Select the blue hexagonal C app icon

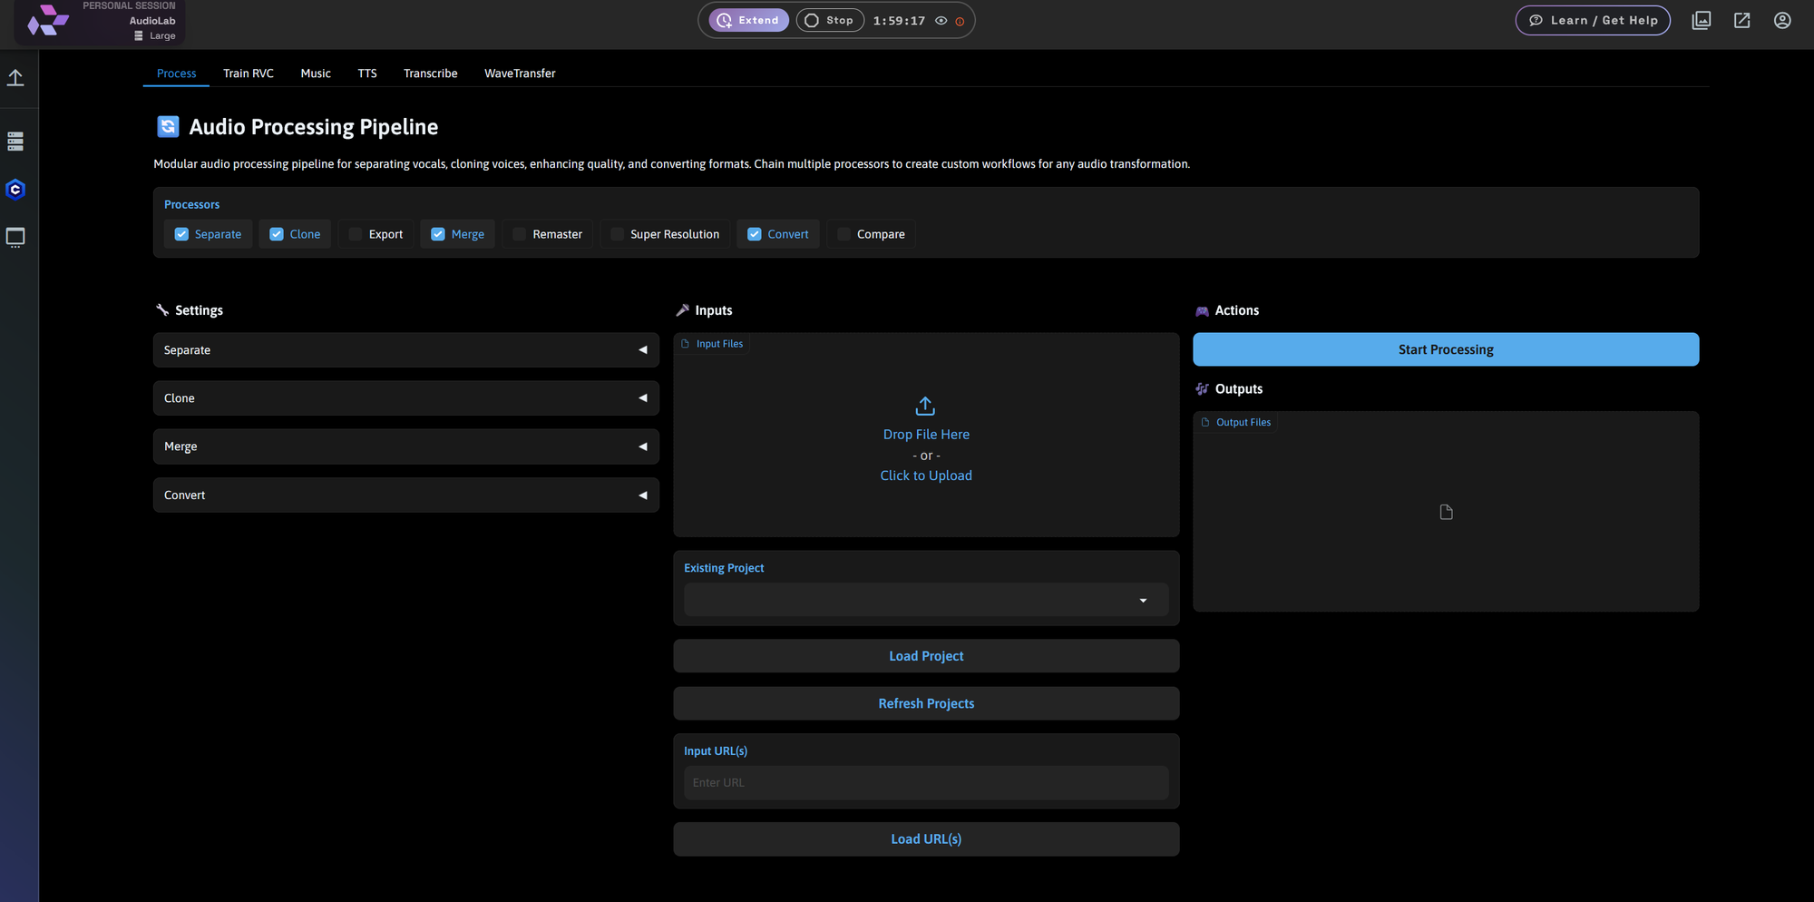point(15,190)
